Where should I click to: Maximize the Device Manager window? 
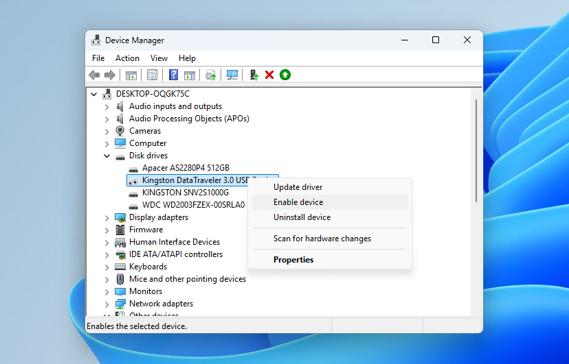point(436,40)
